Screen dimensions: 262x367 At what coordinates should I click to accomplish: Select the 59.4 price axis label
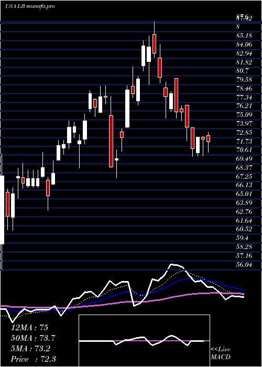click(242, 238)
